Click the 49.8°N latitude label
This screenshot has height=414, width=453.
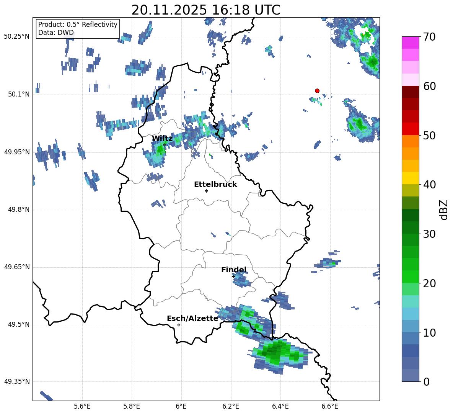19,209
